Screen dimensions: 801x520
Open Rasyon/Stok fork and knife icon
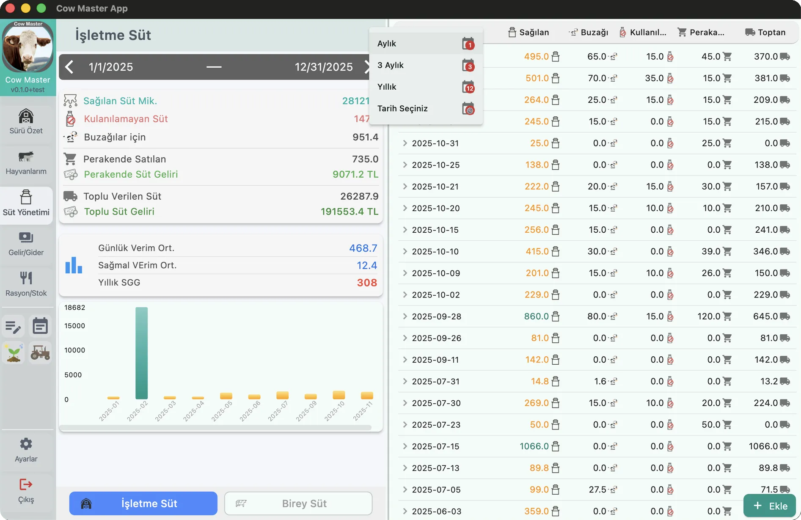tap(26, 284)
